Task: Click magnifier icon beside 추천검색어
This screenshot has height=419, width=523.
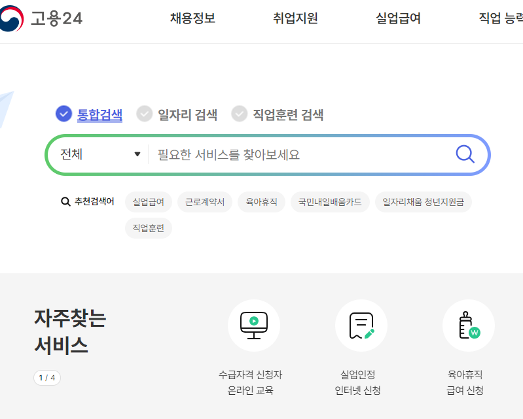Action: point(65,201)
